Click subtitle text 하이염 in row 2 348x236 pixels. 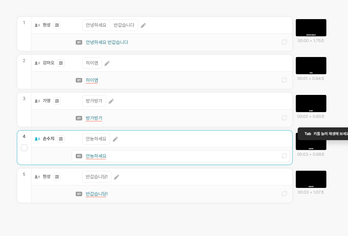(x=92, y=80)
